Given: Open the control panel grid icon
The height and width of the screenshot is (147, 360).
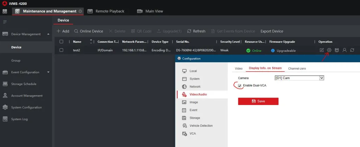Looking at the screenshot, I should pos(5,11).
